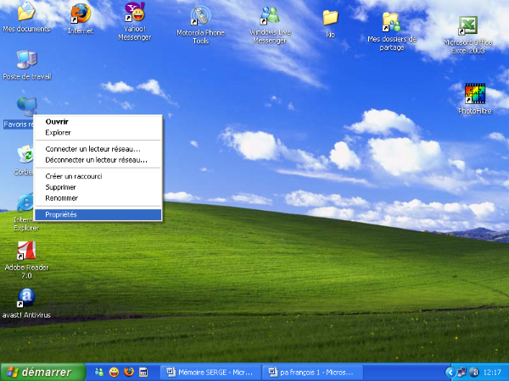
Task: Launch the Firefox Internet shortcut
Action: pyautogui.click(x=81, y=14)
